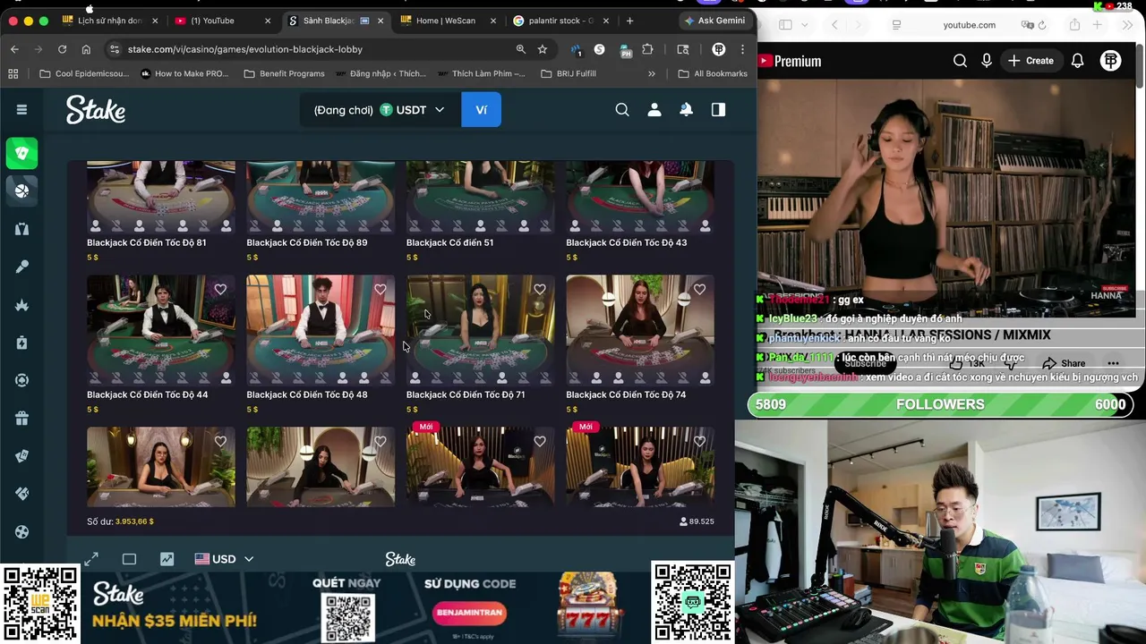This screenshot has height=644, width=1146.
Task: Open Chrome extensions puzzle icon
Action: click(647, 49)
